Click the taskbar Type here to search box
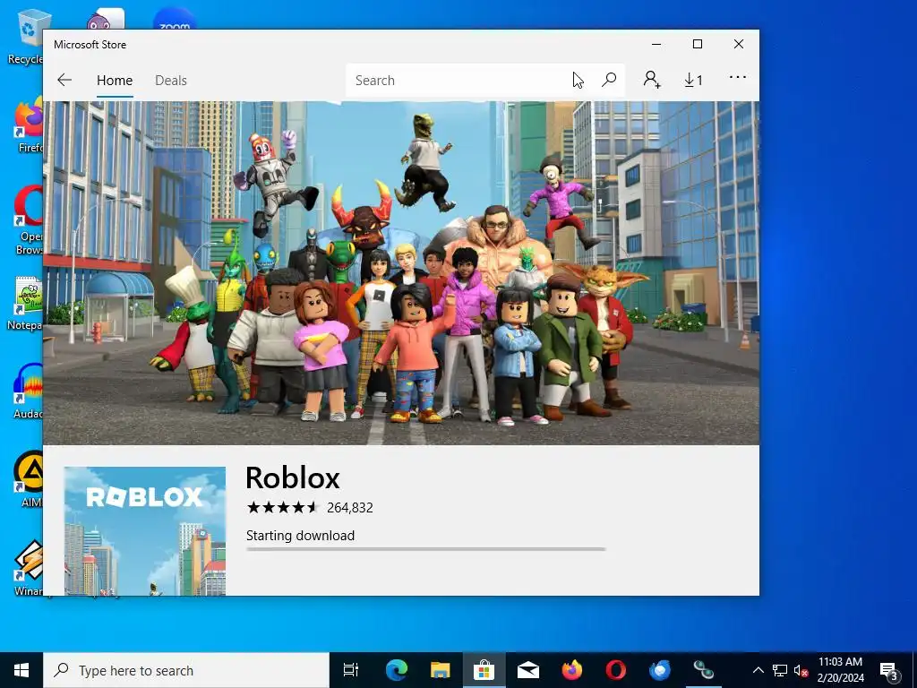 pos(186,670)
